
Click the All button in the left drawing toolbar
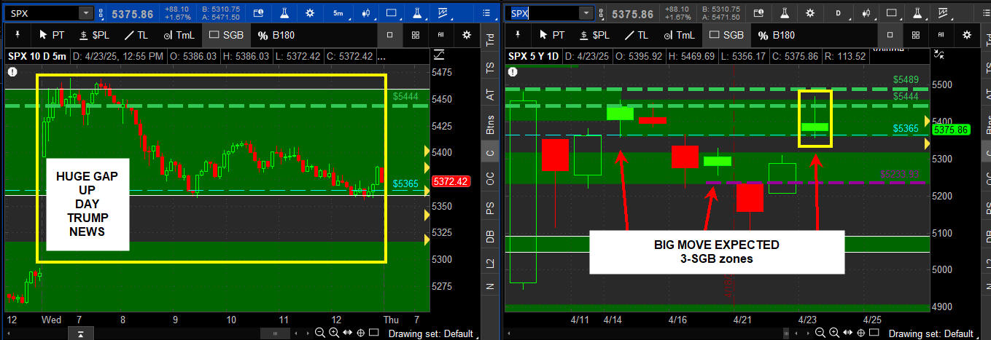[x=440, y=34]
